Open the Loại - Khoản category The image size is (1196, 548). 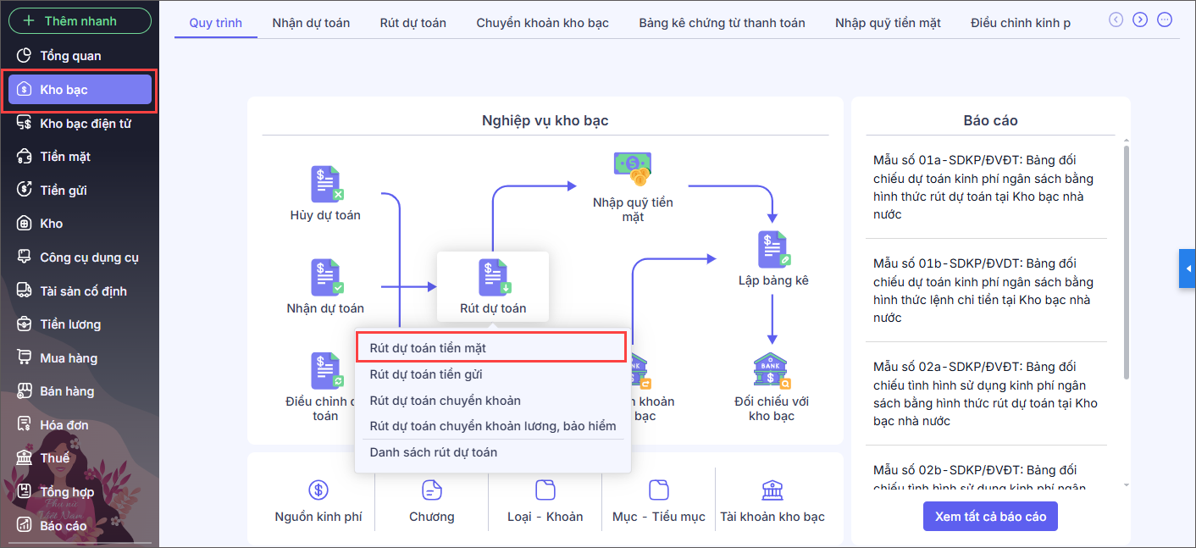tap(545, 501)
